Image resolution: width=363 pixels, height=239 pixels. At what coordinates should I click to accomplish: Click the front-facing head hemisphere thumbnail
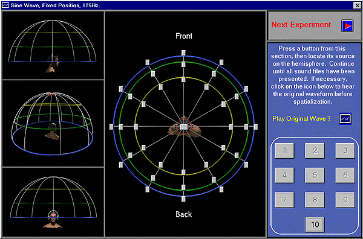pos(53,202)
